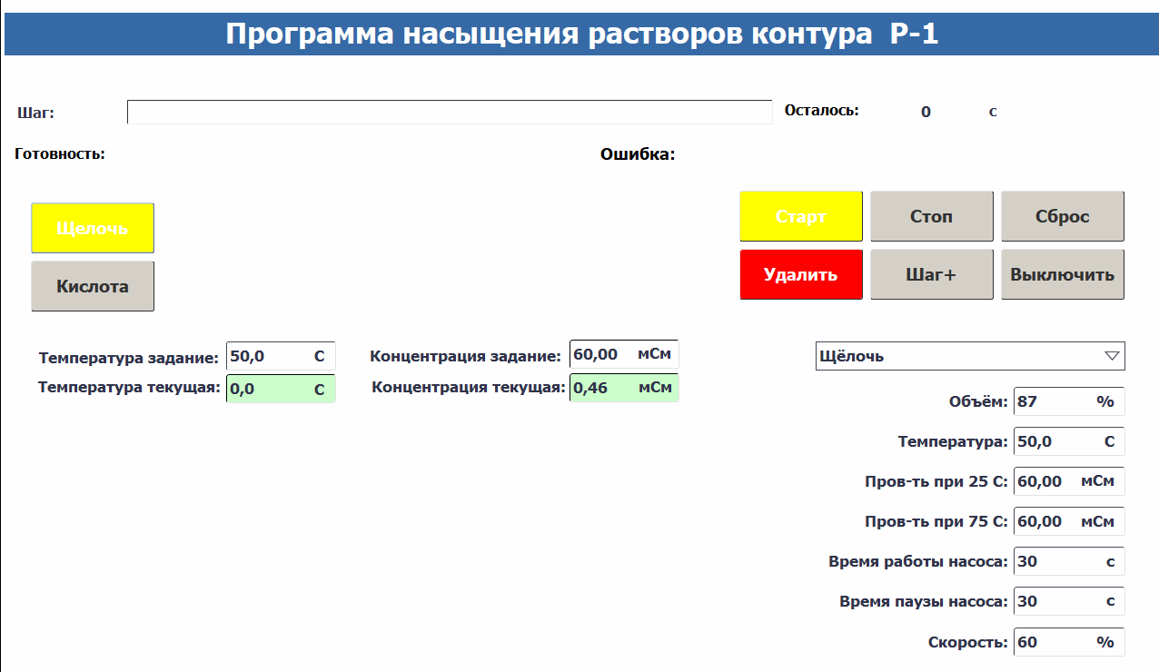Set the Скорость percentage field
The width and height of the screenshot is (1159, 672).
pyautogui.click(x=1068, y=642)
